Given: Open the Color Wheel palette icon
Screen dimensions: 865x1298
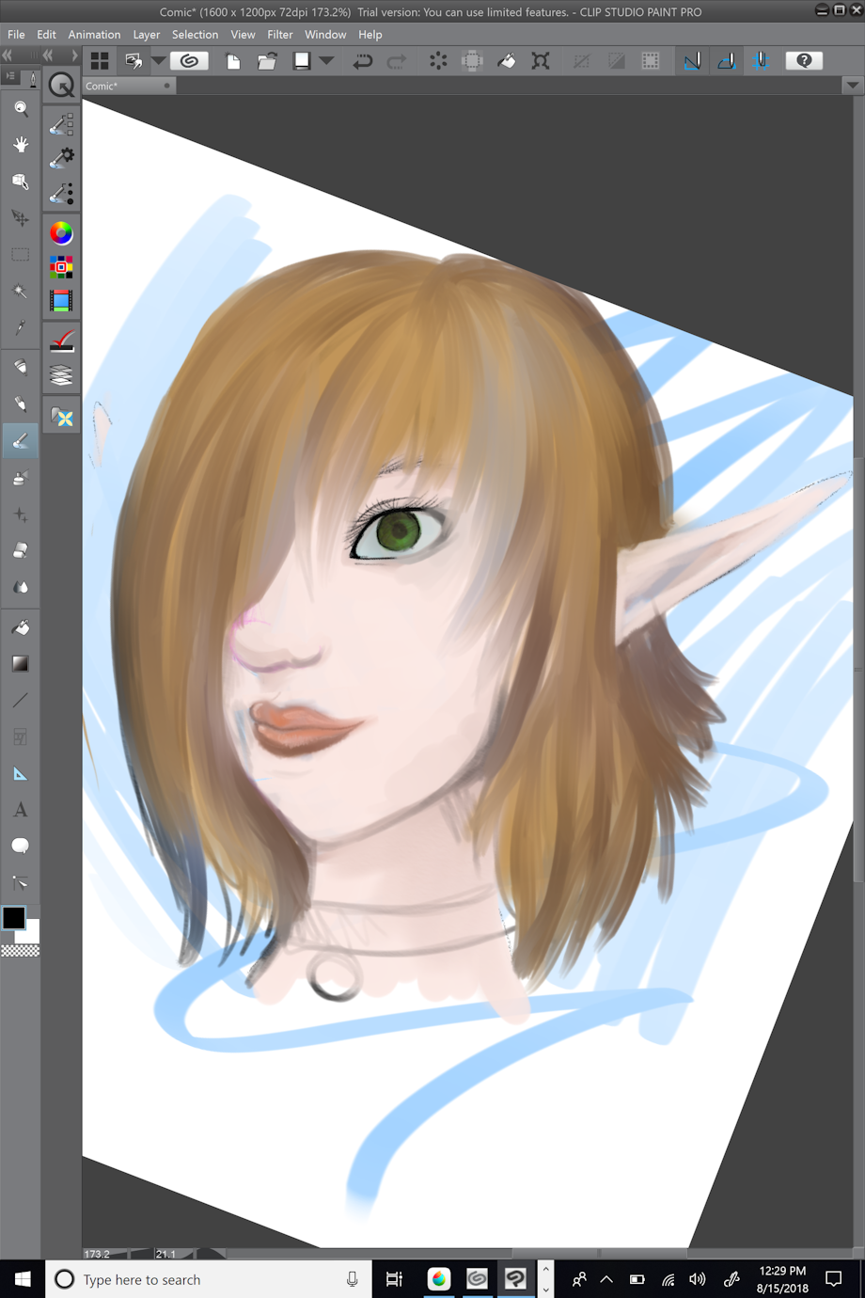Looking at the screenshot, I should pos(61,232).
